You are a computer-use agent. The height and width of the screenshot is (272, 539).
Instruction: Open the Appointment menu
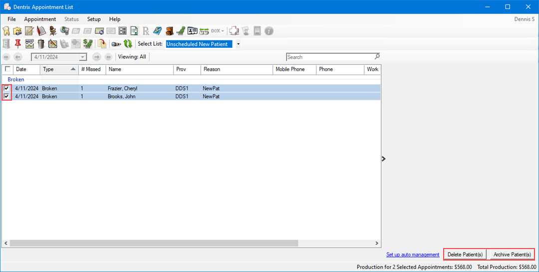pos(40,19)
